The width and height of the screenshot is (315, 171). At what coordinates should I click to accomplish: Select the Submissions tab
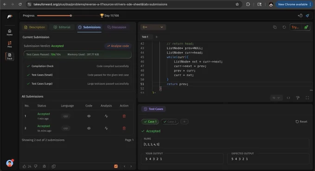[89, 27]
